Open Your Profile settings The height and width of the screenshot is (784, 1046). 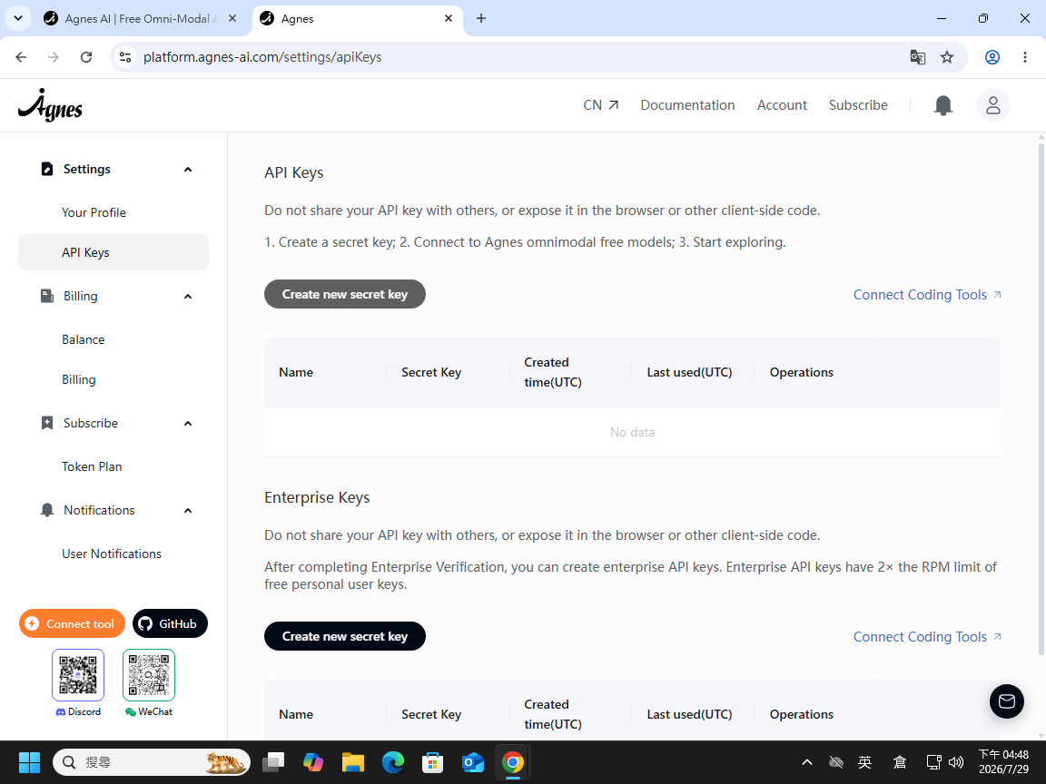pos(94,212)
